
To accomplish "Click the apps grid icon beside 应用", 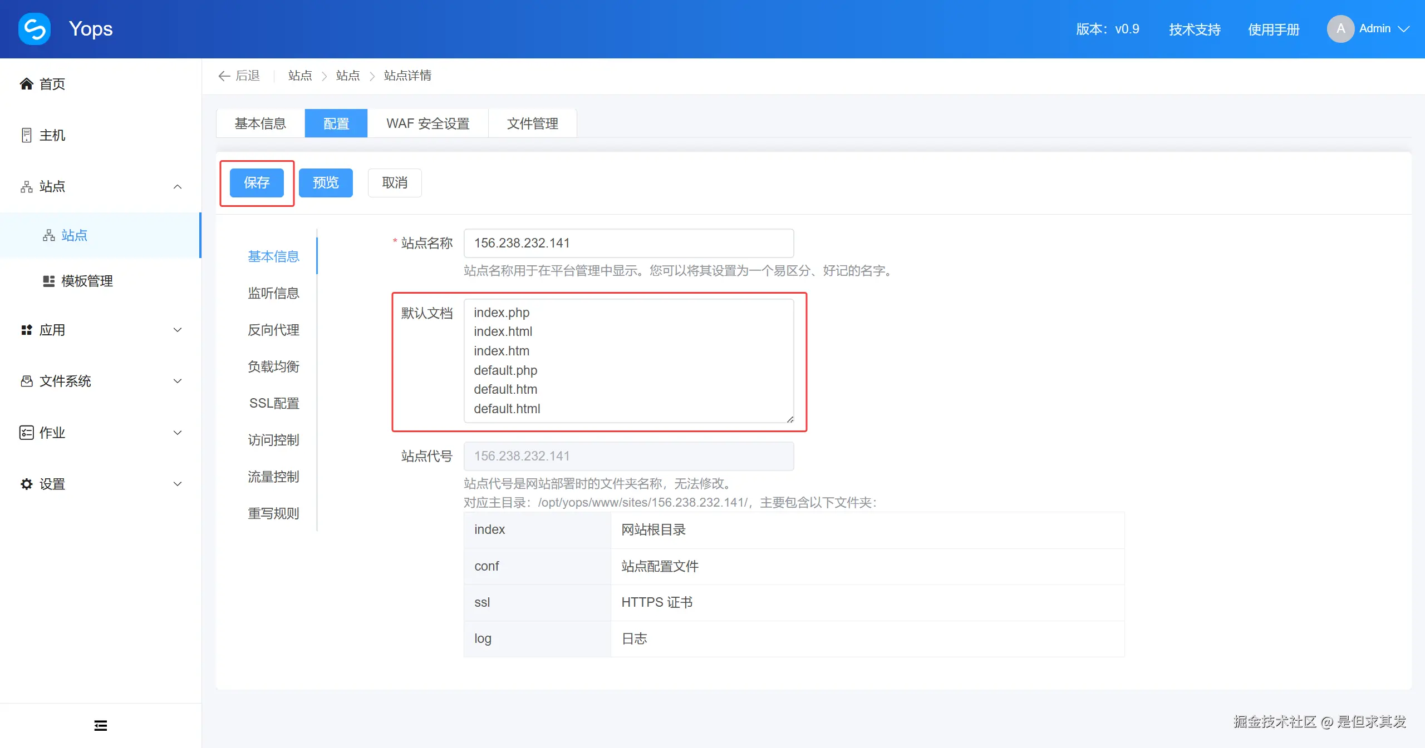I will tap(26, 330).
